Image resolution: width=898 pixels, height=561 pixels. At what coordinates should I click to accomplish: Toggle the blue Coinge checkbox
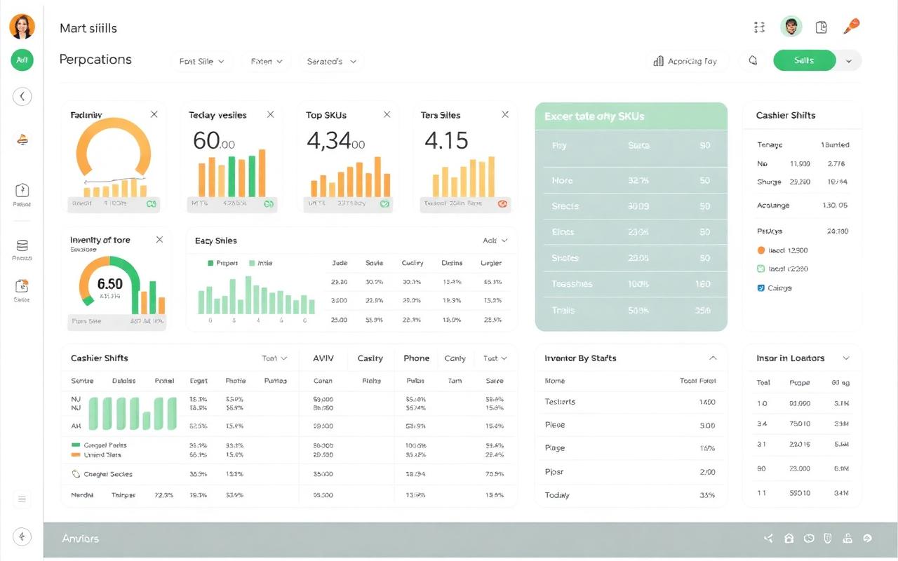761,288
